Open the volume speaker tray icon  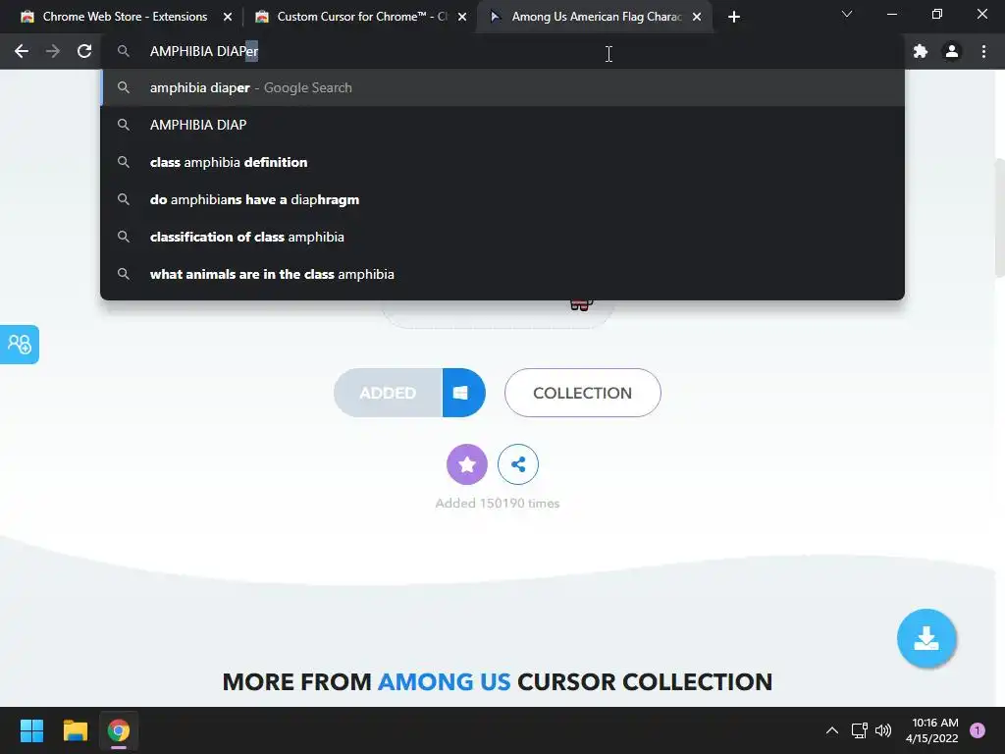tap(883, 730)
